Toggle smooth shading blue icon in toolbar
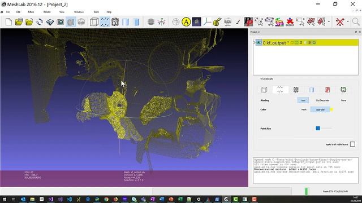The height and width of the screenshot is (203, 362). pos(137,22)
